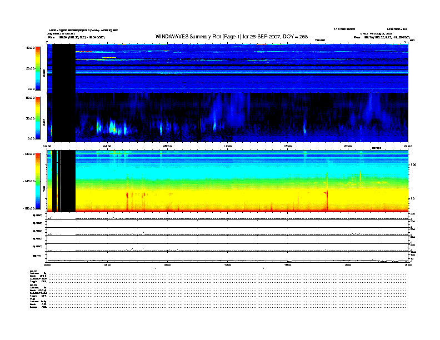Select the -130.00 label on the TNR scale
The image size is (440, 340).
tap(29, 154)
